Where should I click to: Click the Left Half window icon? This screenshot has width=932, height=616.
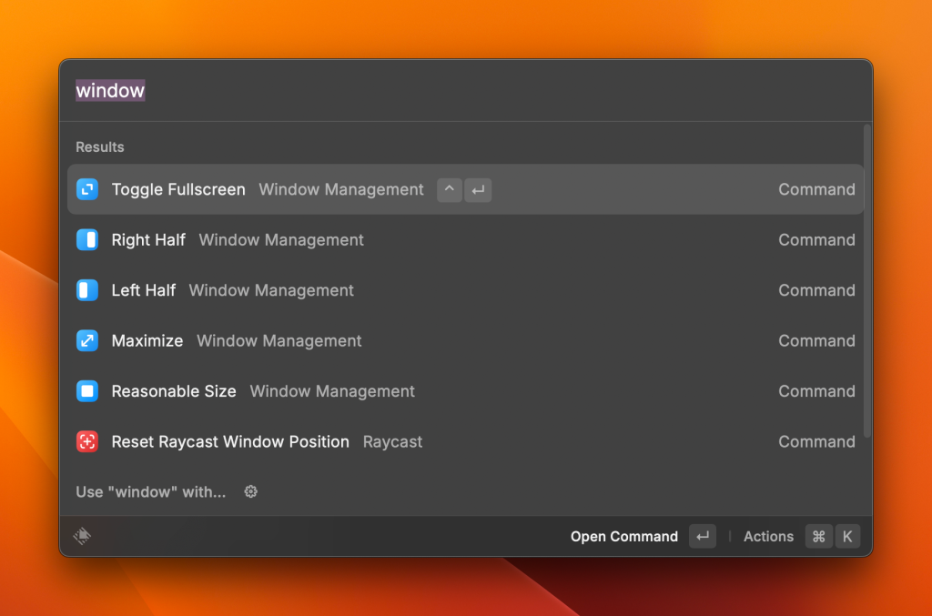click(x=86, y=290)
